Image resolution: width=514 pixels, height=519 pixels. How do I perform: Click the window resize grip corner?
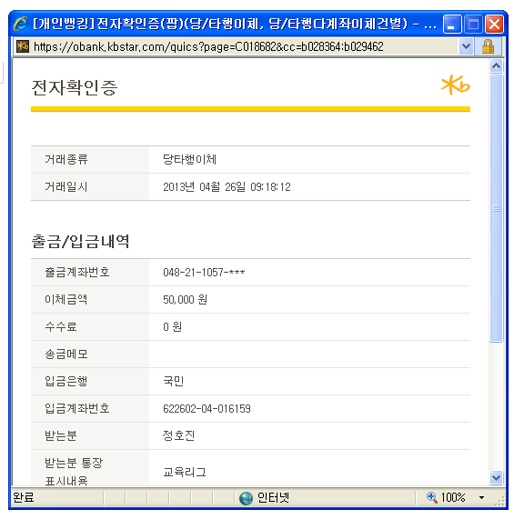pos(499,501)
